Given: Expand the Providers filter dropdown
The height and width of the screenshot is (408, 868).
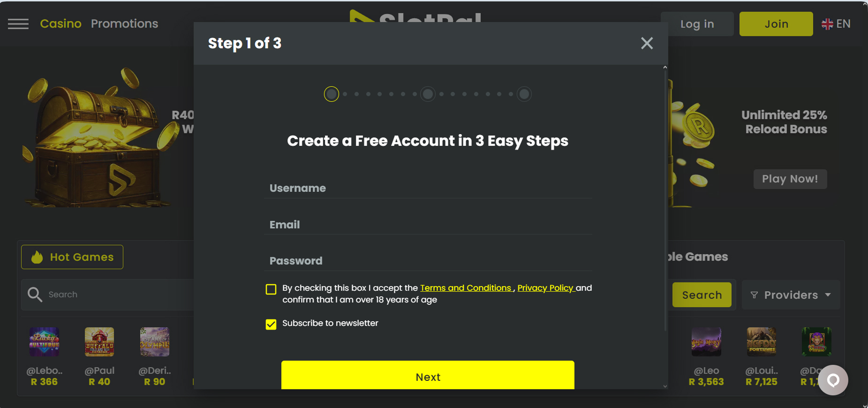Looking at the screenshot, I should (791, 295).
